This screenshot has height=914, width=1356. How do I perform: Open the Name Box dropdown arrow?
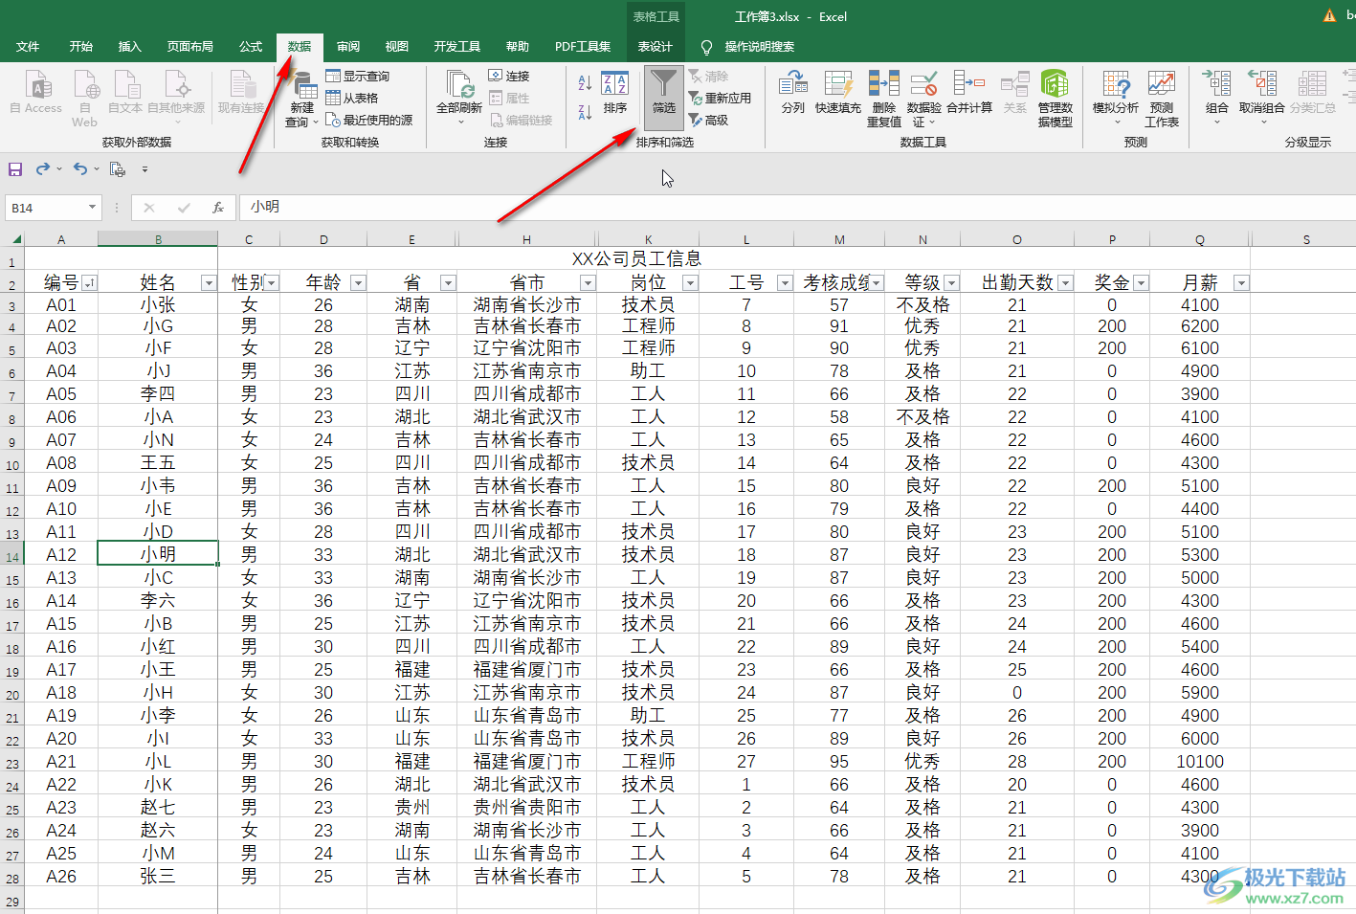pyautogui.click(x=92, y=207)
